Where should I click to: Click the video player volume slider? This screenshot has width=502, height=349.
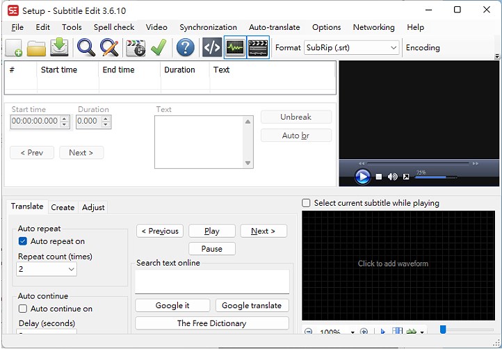[x=435, y=177]
